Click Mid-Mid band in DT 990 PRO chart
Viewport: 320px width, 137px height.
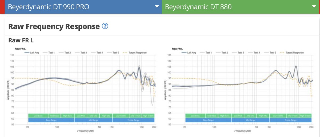pos(93,116)
